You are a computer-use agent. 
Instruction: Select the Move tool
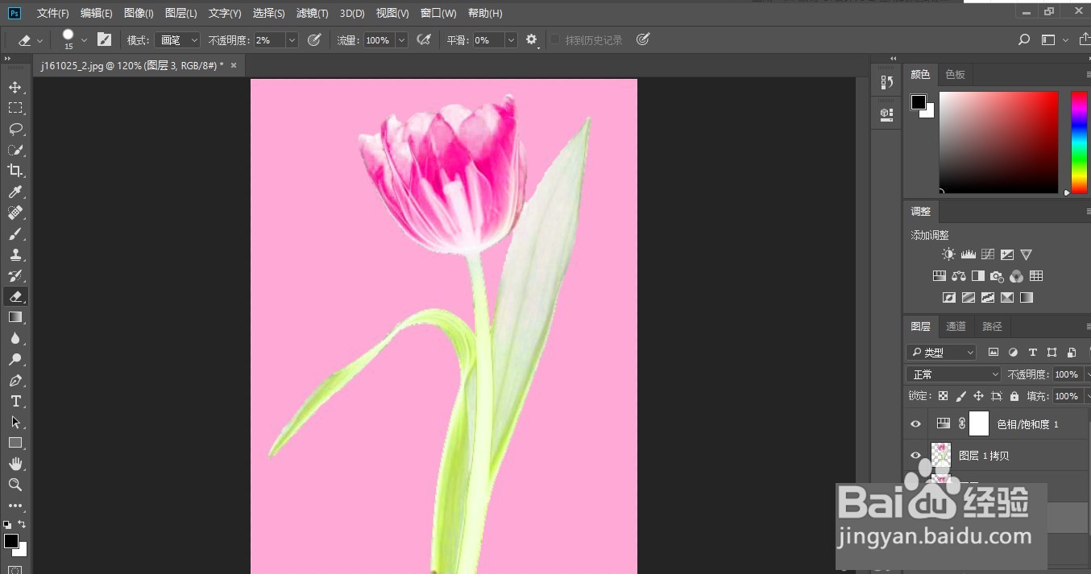[x=15, y=87]
